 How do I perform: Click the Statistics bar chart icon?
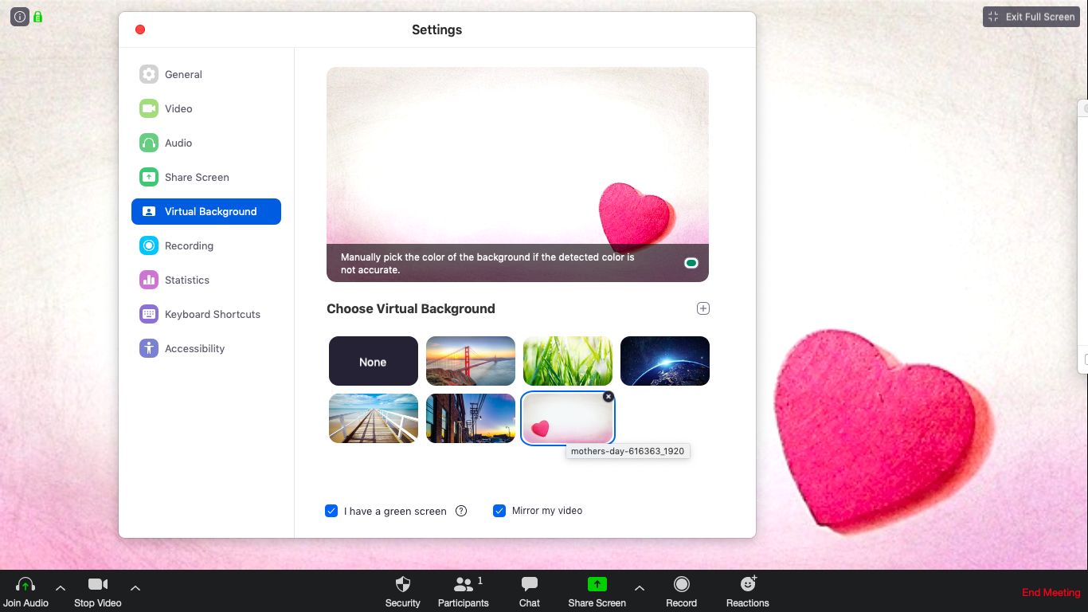click(x=149, y=280)
